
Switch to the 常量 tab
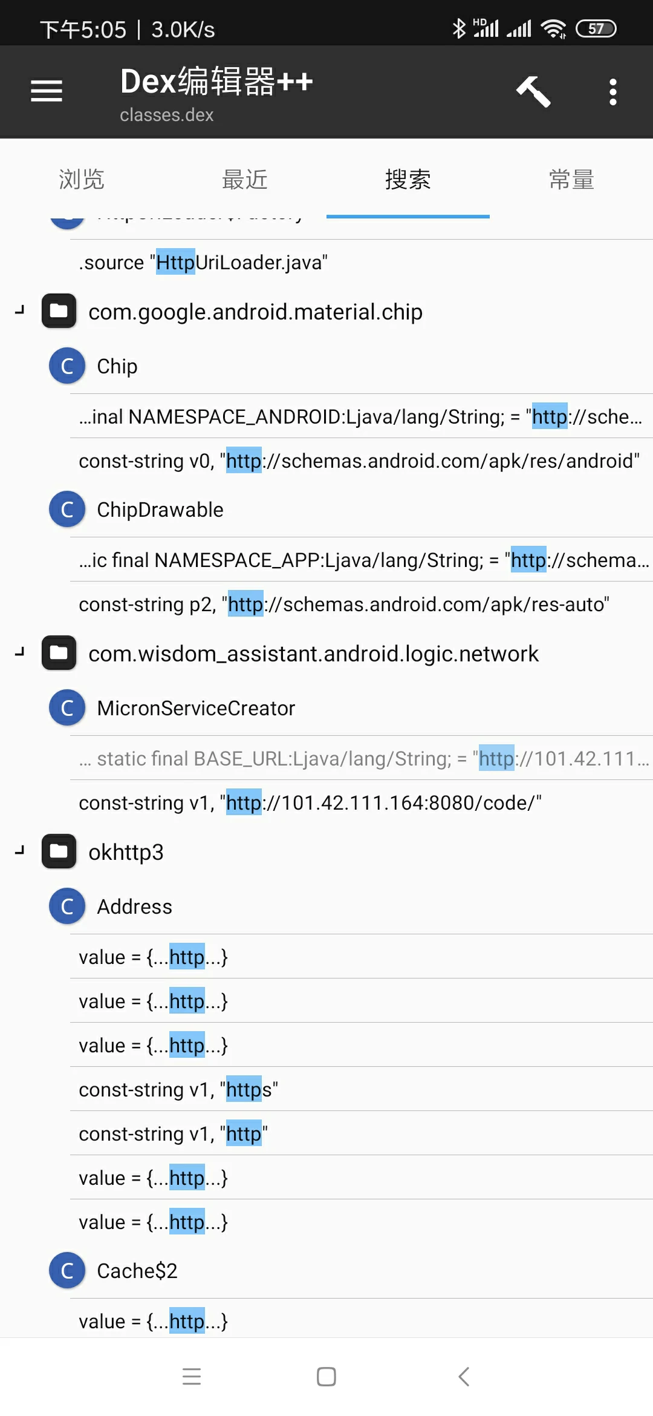[x=571, y=180]
